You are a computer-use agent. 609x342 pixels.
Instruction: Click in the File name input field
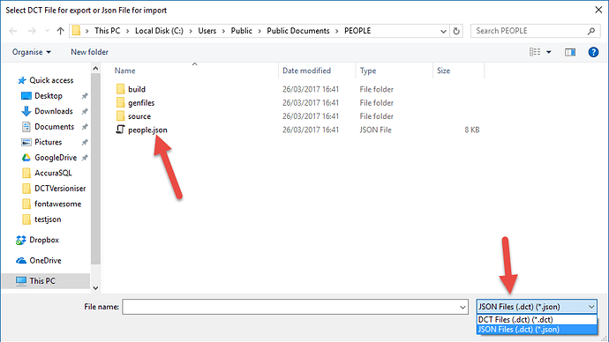click(x=290, y=307)
